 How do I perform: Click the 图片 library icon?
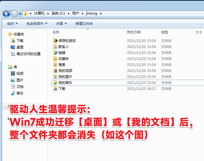coord(13,80)
